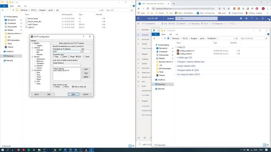Open the taskbar search icon

point(8,150)
